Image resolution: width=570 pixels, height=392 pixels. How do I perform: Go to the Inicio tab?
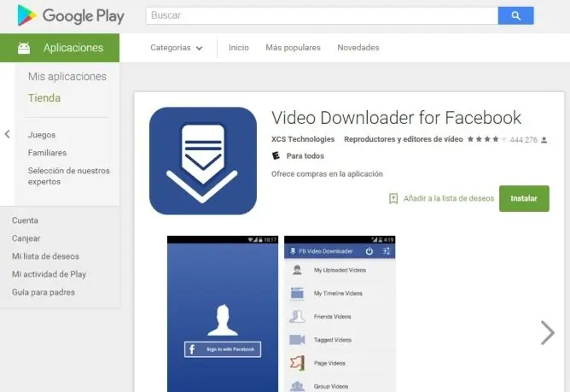coord(238,48)
